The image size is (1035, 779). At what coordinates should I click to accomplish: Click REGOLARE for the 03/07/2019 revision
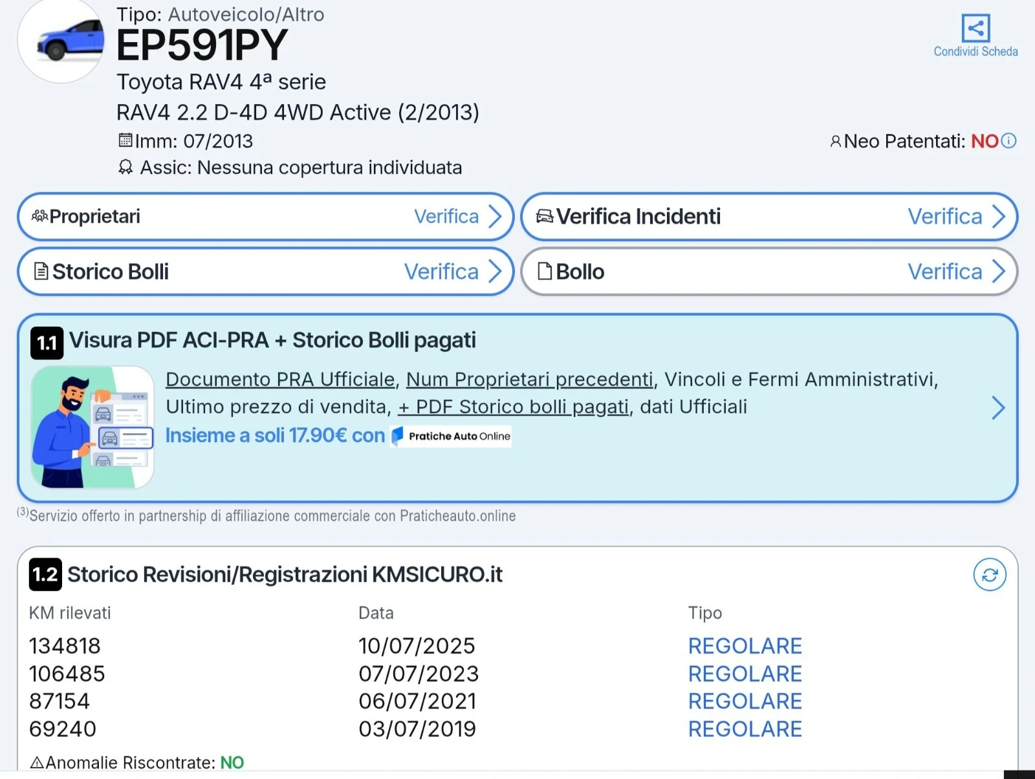(x=745, y=729)
